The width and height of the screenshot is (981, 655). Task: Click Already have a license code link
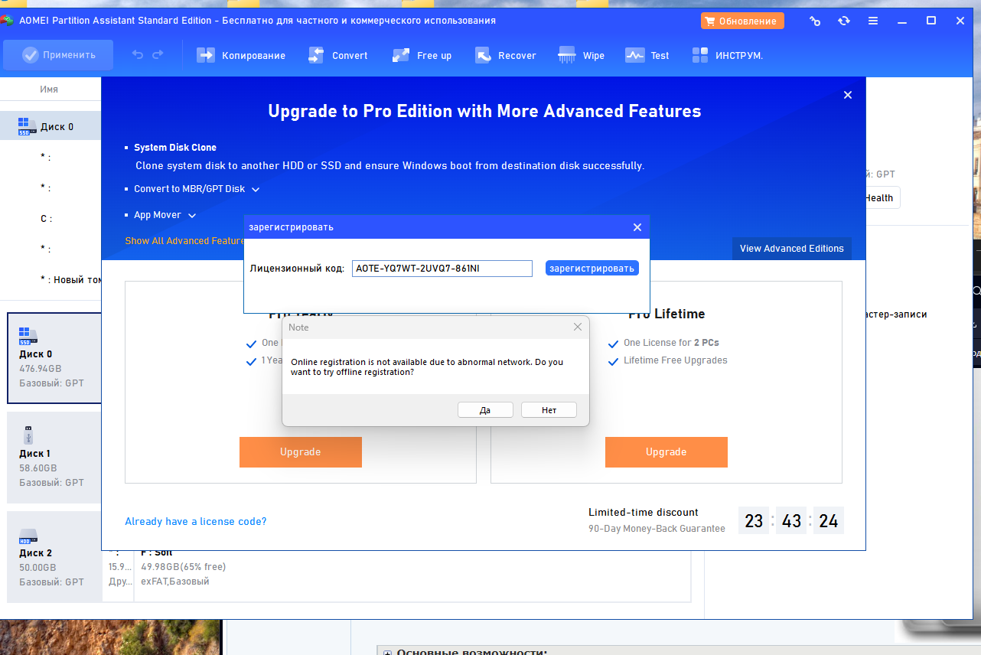tap(196, 522)
